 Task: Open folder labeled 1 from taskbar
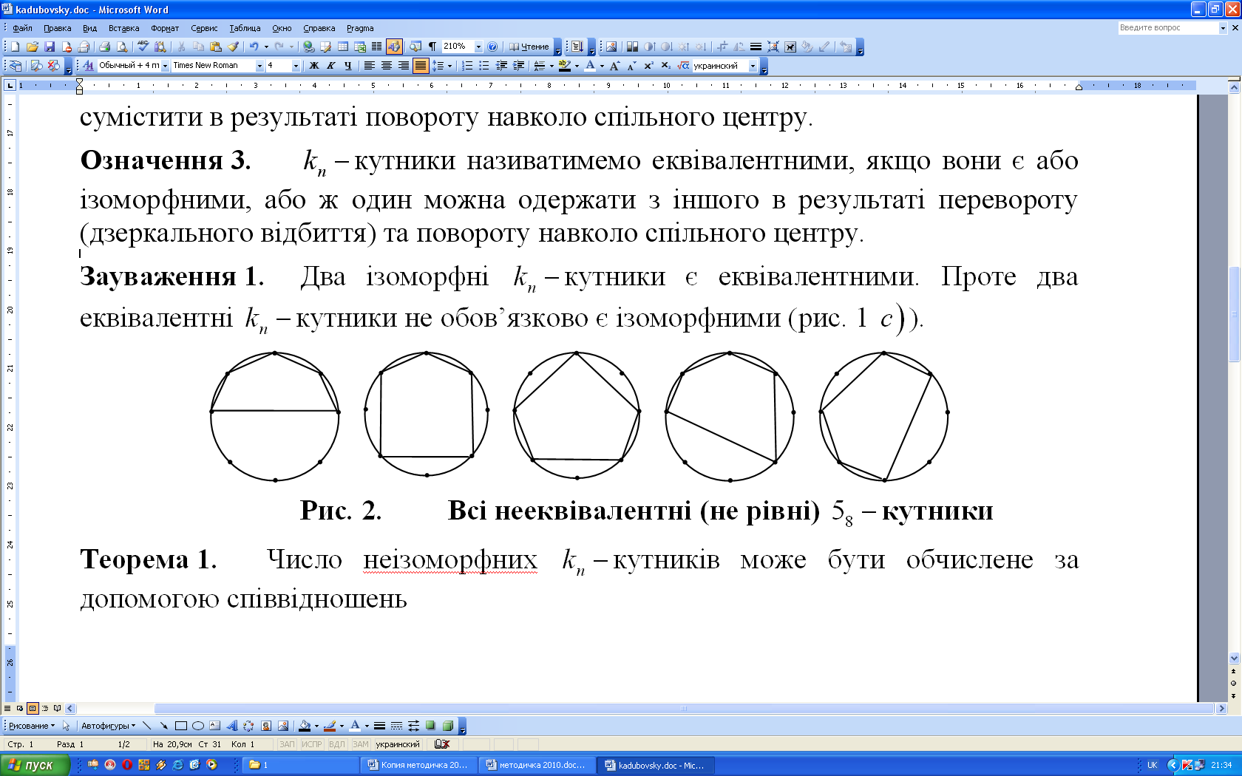coord(300,765)
